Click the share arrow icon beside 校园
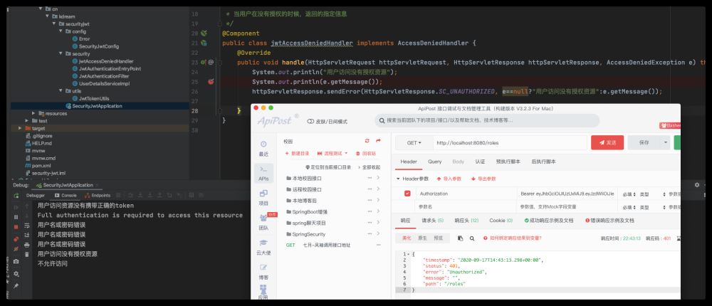Image resolution: width=712 pixels, height=306 pixels. tap(378, 141)
